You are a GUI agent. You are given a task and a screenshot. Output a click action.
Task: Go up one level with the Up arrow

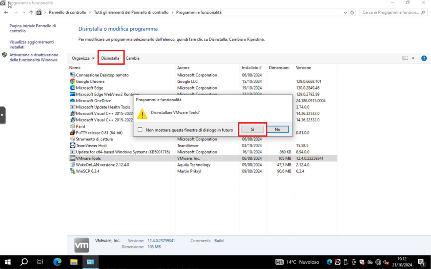pos(31,12)
